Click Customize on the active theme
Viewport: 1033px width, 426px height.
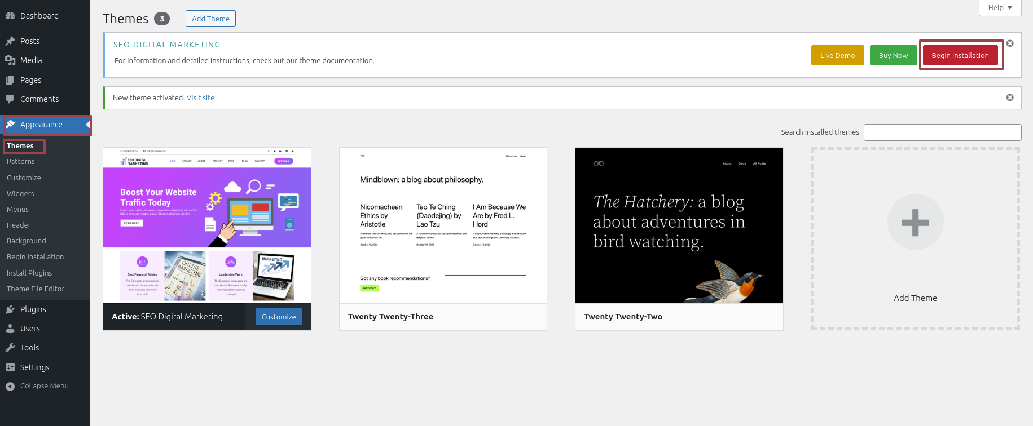pos(279,317)
